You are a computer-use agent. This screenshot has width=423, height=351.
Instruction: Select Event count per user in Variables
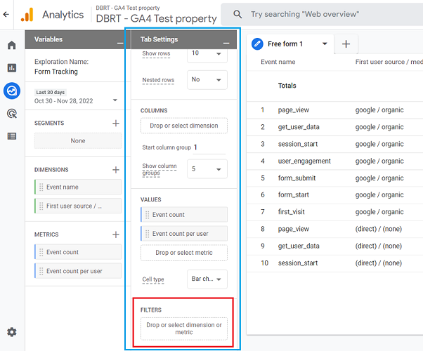pos(78,271)
